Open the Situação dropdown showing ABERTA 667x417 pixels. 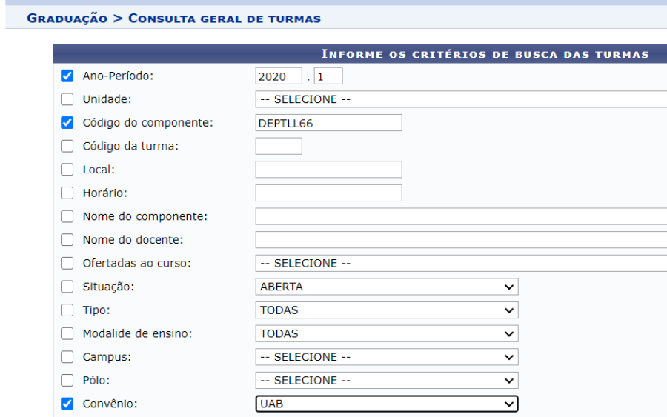[386, 287]
